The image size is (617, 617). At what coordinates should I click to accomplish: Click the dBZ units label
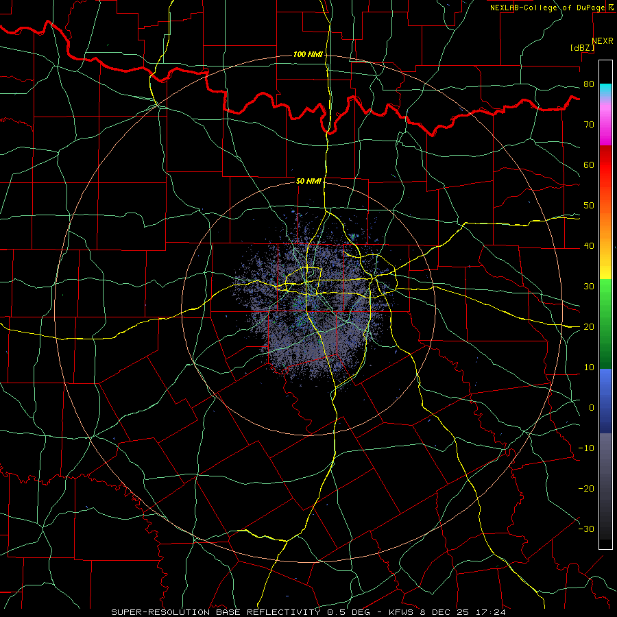pyautogui.click(x=582, y=47)
